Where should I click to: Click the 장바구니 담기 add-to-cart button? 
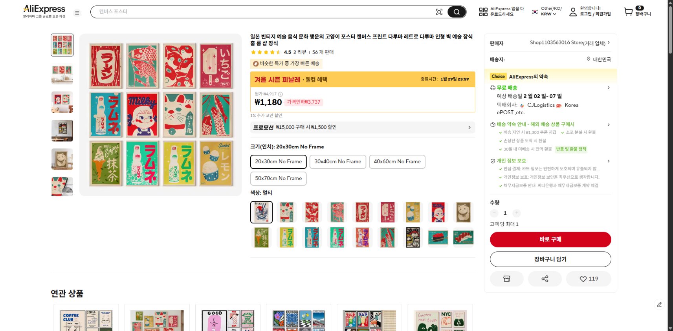550,259
